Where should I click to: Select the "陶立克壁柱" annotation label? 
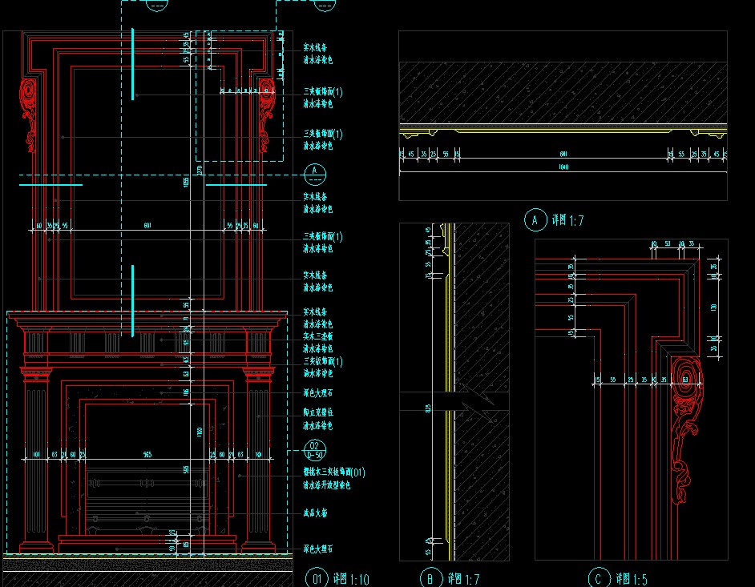click(x=318, y=413)
